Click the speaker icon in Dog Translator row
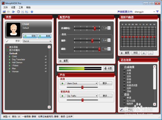162x120 pixels. [46, 59]
